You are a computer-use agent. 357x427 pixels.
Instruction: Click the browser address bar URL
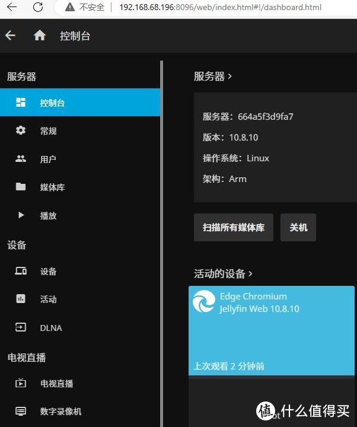219,7
